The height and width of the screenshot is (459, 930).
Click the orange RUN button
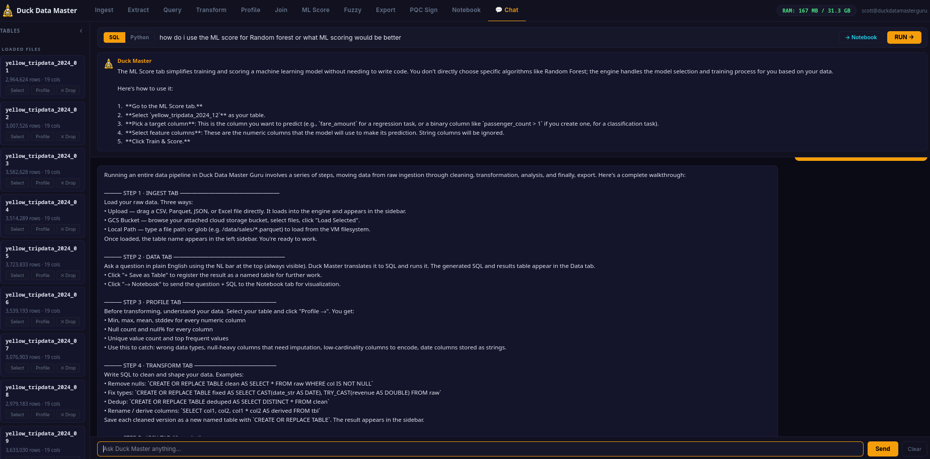click(904, 37)
